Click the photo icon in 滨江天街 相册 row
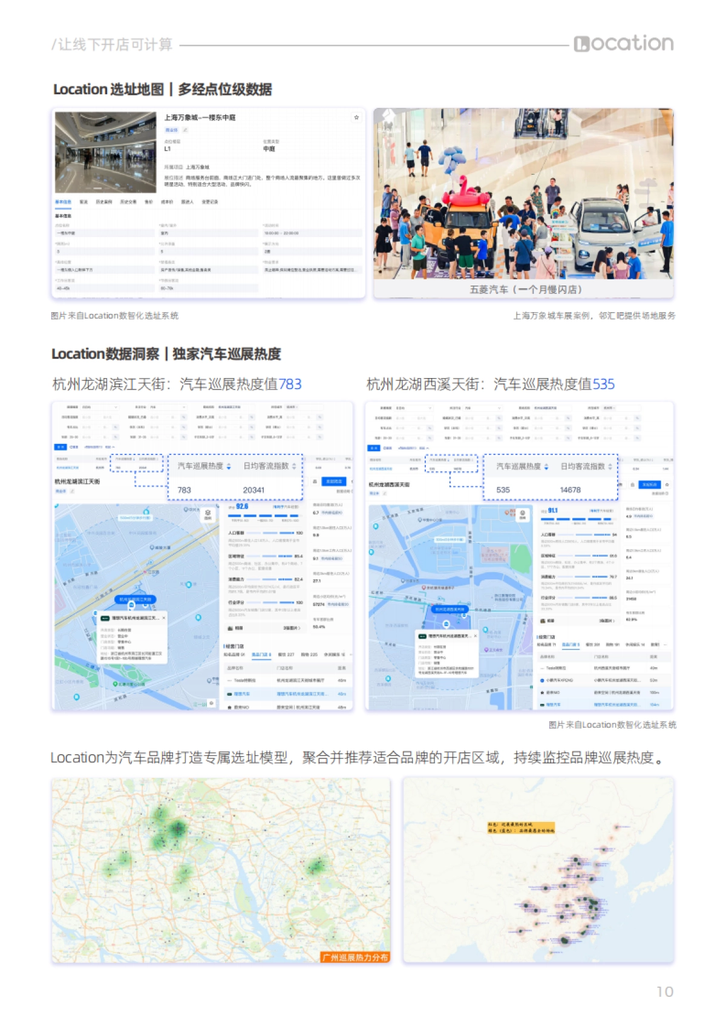Image resolution: width=726 pixels, height=1027 pixels. coord(231,628)
